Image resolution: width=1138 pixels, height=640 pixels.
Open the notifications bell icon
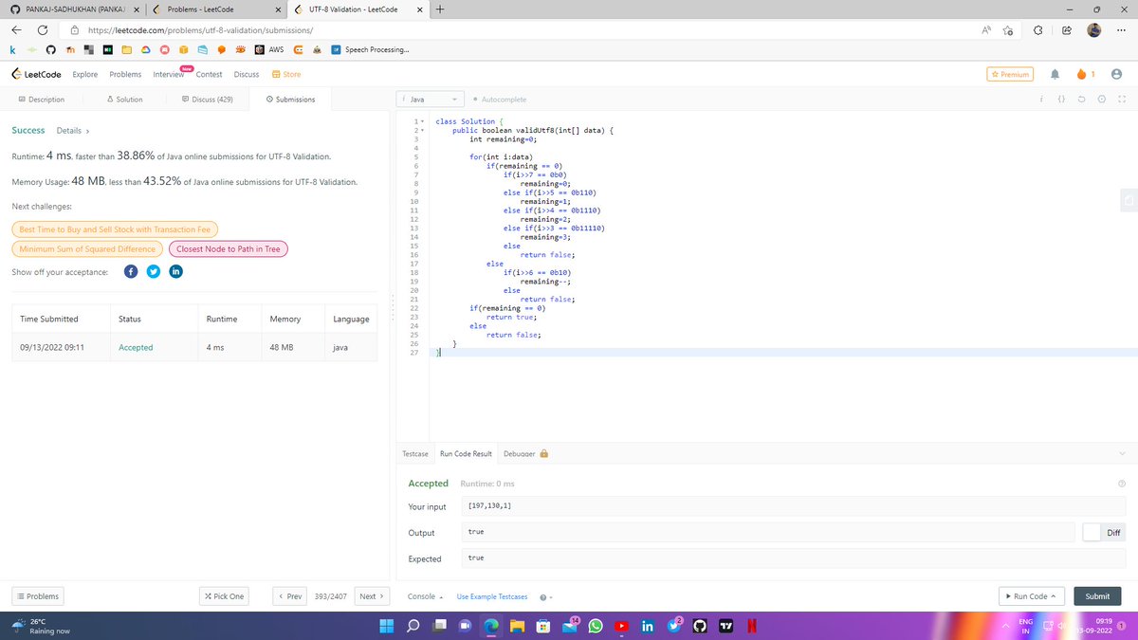coord(1055,74)
